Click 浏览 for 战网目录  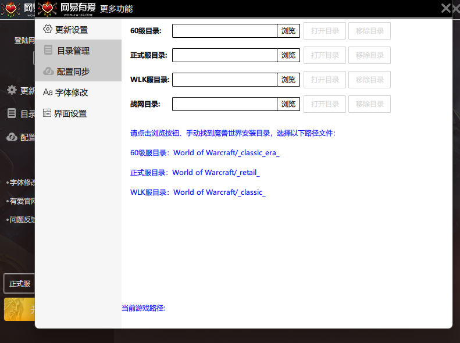(x=288, y=104)
